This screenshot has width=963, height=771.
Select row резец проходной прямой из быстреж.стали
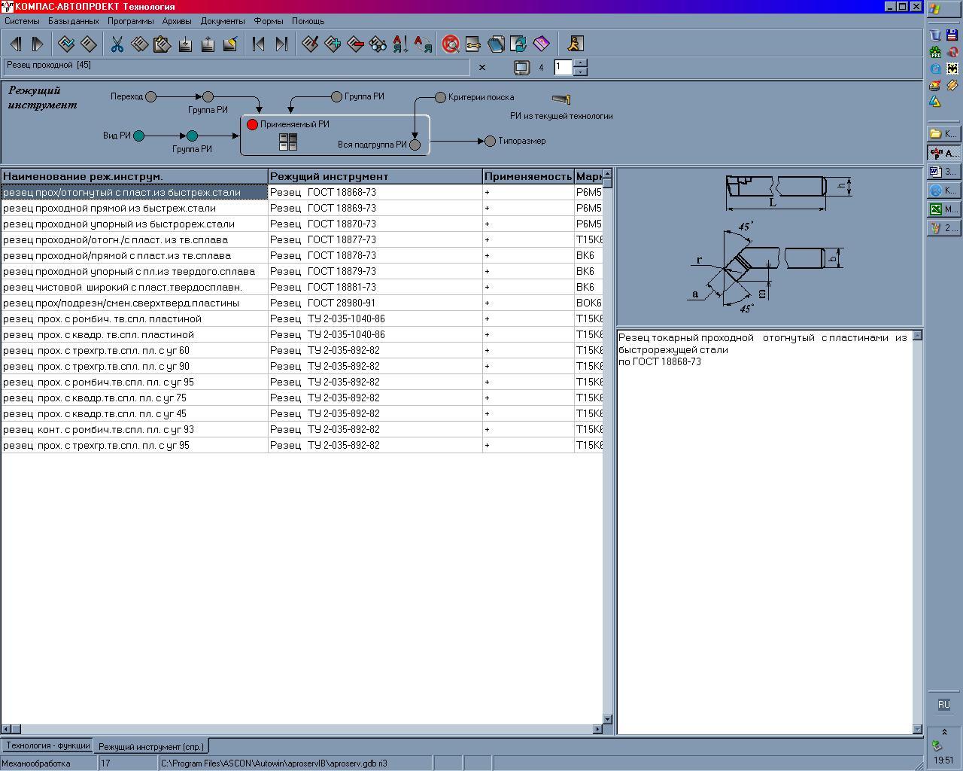point(302,208)
